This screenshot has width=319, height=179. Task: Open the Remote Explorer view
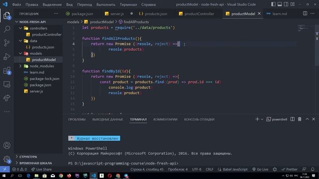6,85
